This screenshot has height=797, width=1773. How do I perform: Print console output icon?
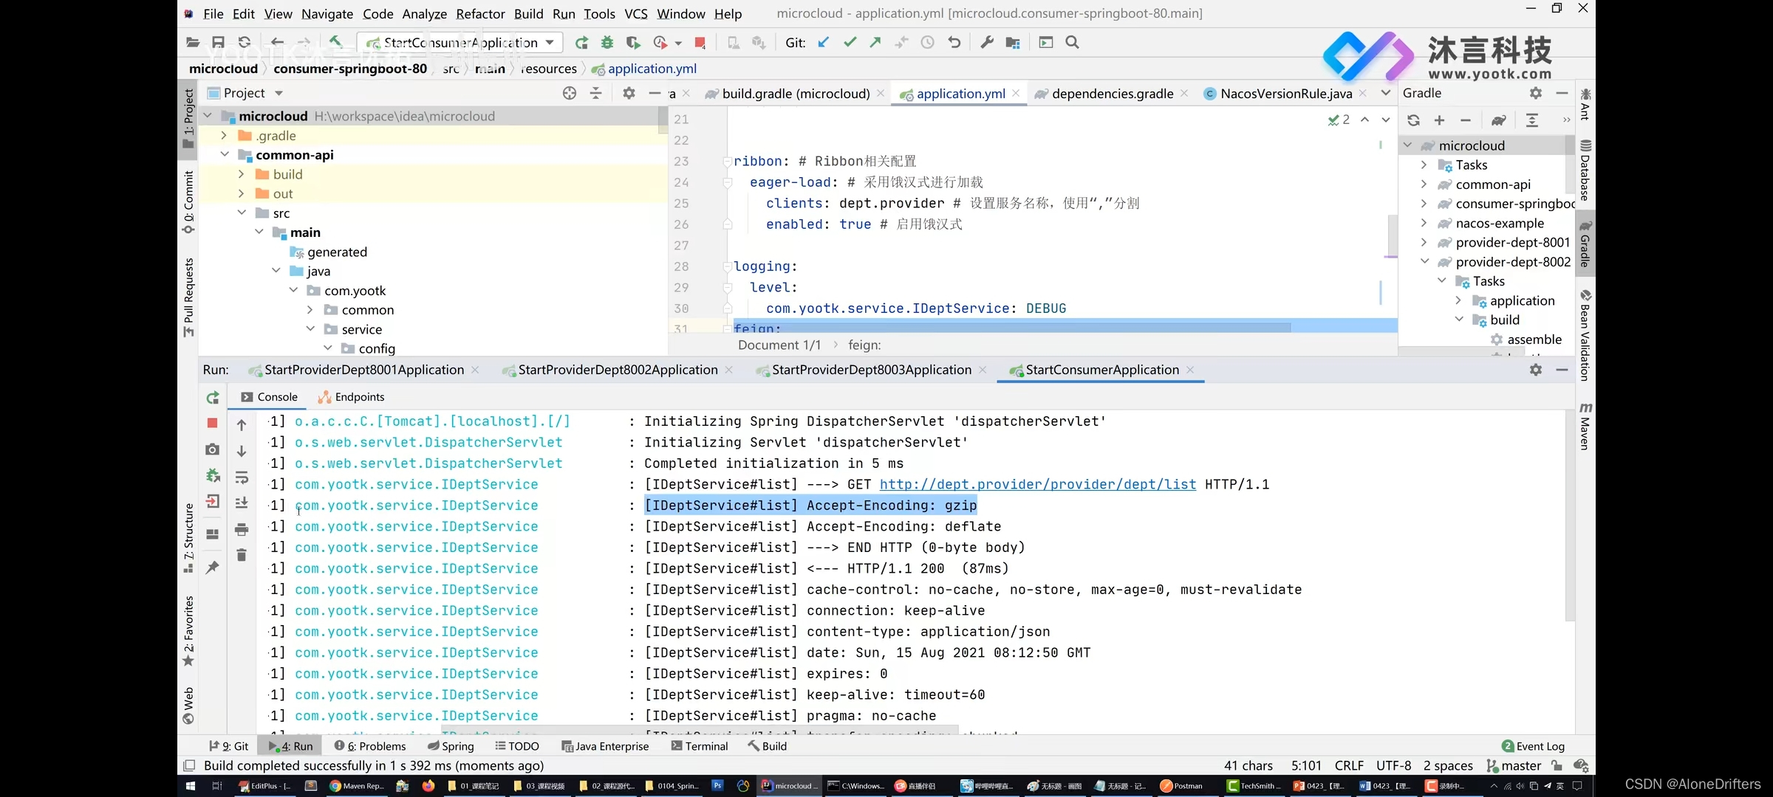tap(242, 530)
